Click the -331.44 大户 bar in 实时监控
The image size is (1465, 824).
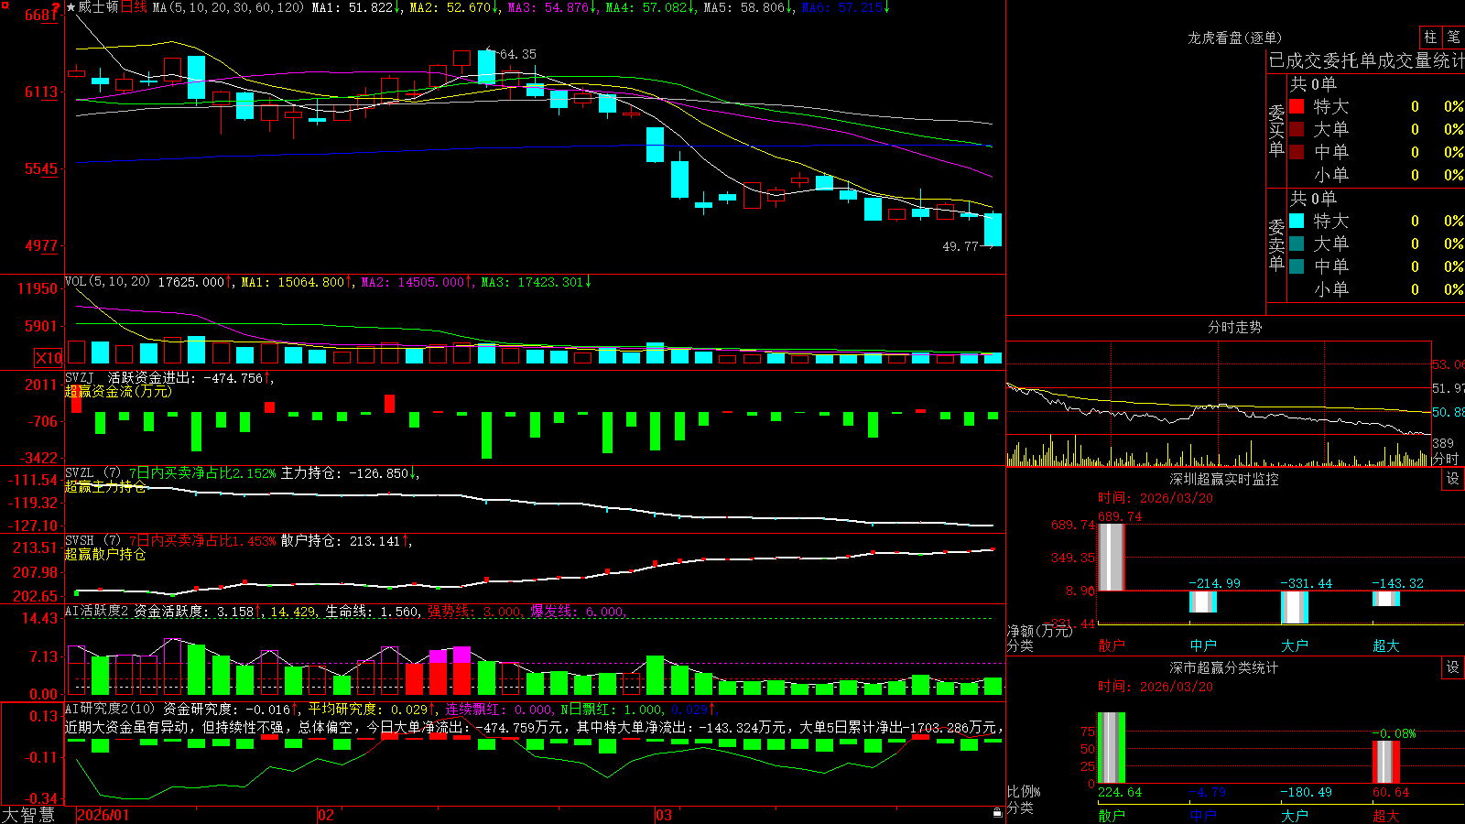click(1295, 607)
